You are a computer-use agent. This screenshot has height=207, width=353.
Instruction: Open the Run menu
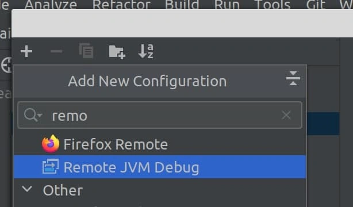pos(227,5)
